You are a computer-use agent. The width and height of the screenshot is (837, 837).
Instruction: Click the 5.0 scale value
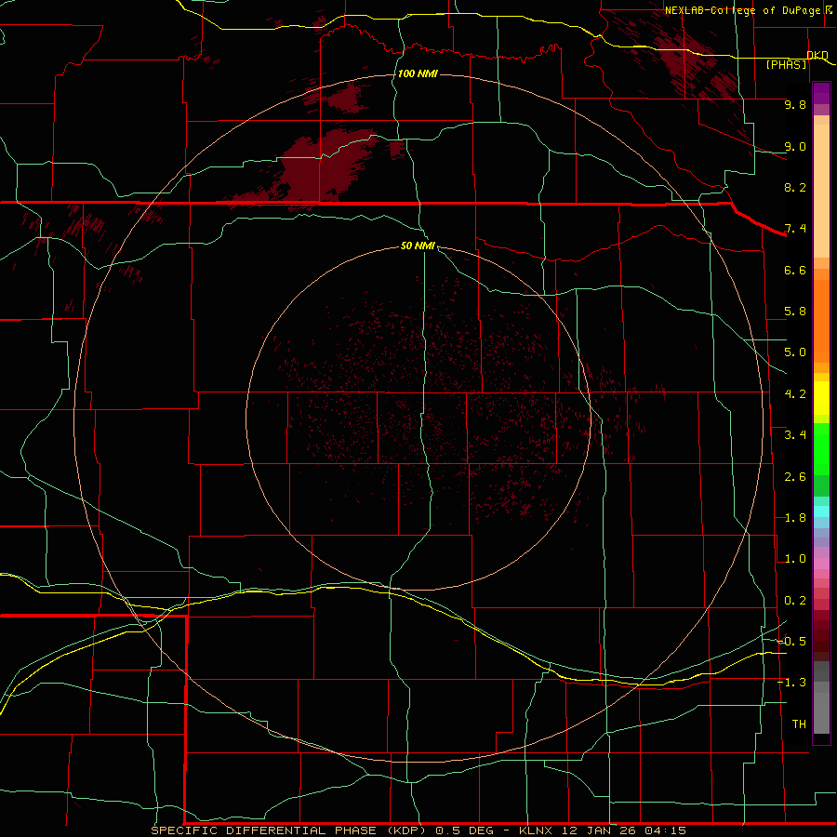[795, 352]
